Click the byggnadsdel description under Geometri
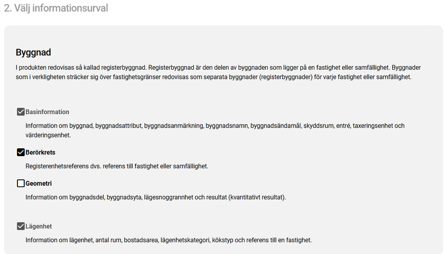The height and width of the screenshot is (254, 445). tap(155, 197)
